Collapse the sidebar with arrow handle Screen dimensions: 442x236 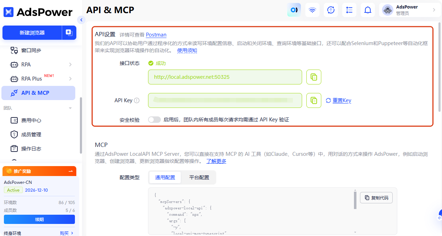[x=82, y=20]
